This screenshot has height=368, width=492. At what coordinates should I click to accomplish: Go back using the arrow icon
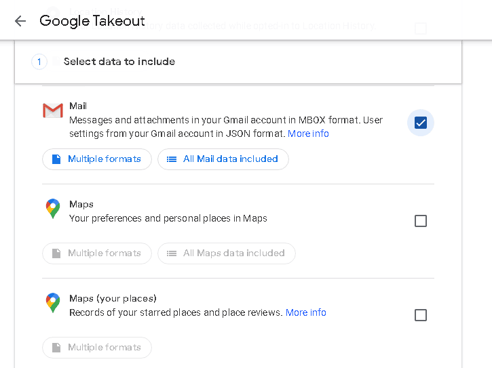point(20,21)
